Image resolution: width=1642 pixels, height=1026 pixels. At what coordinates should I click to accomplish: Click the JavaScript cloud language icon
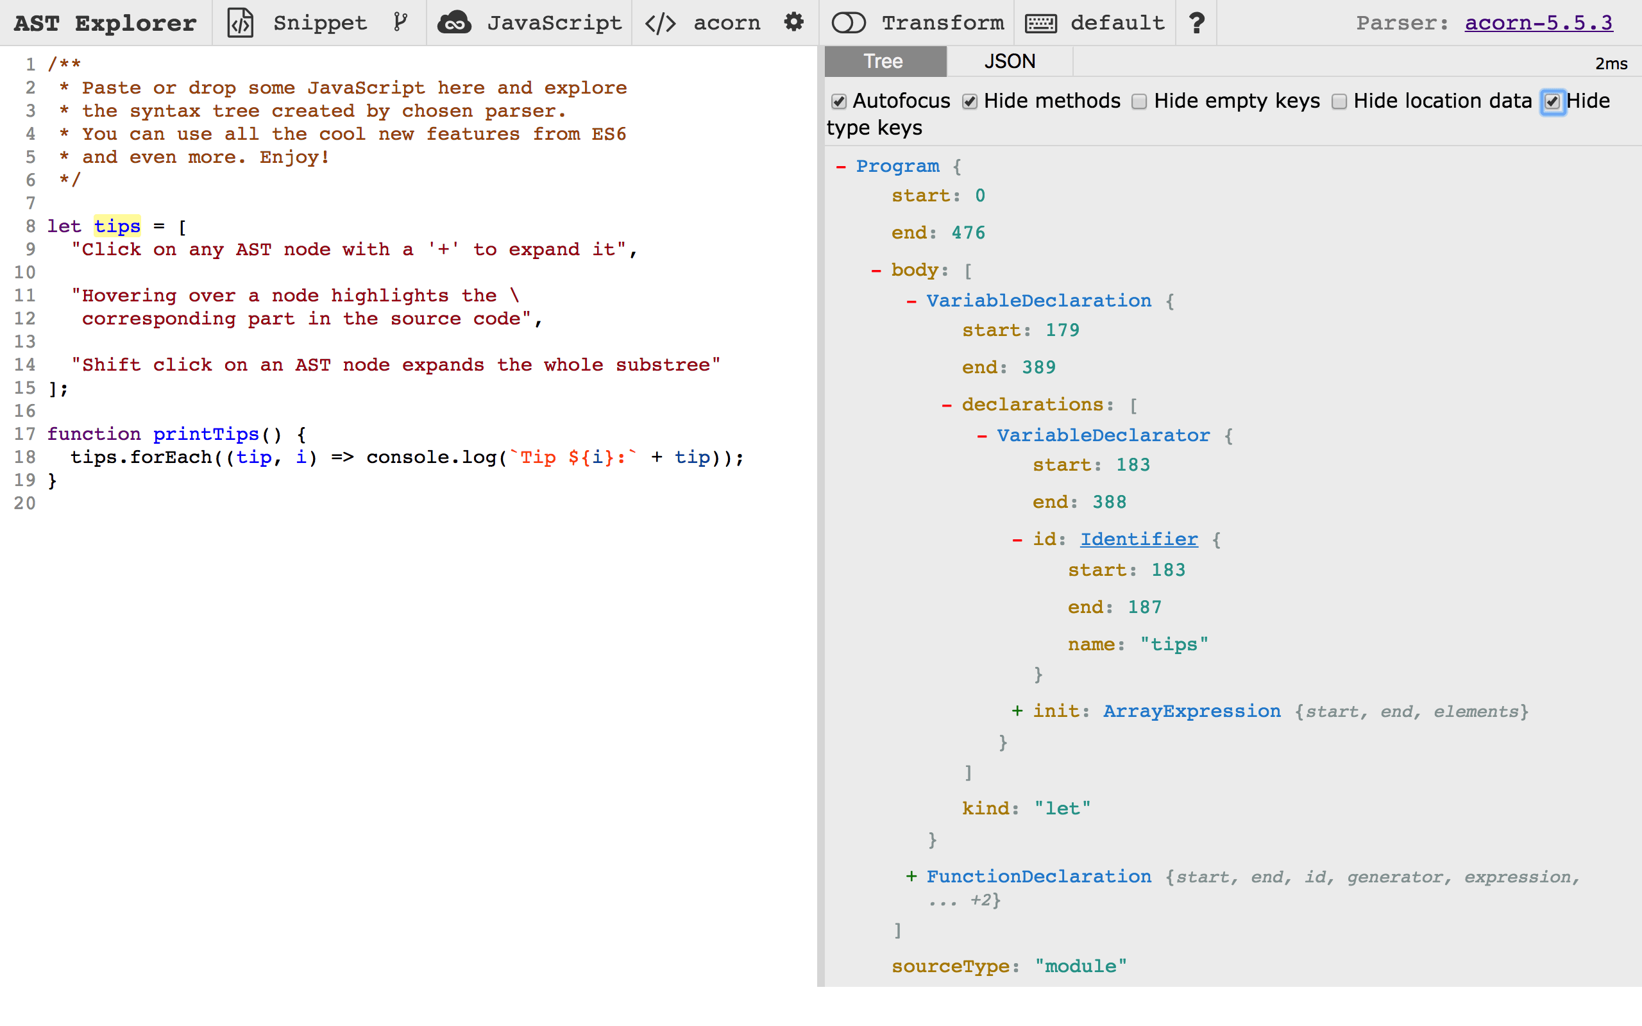tap(454, 23)
